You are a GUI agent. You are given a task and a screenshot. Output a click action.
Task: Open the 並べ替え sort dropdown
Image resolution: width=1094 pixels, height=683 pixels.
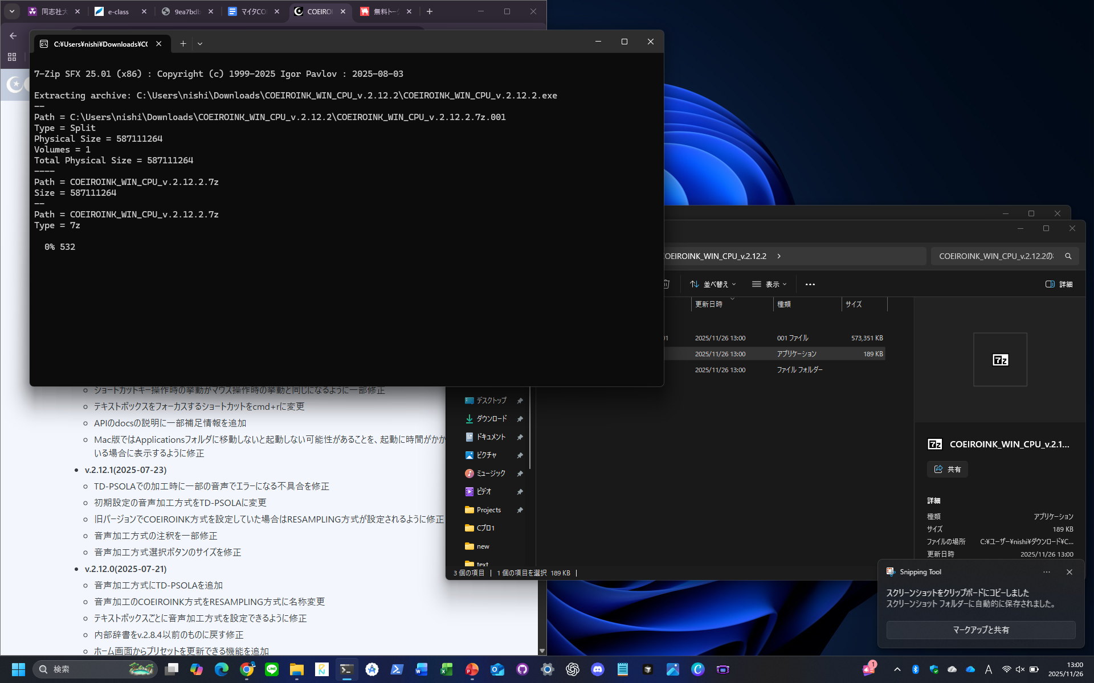click(713, 284)
